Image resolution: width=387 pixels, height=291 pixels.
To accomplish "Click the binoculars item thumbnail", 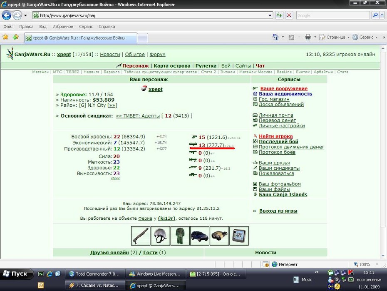I will (219, 236).
